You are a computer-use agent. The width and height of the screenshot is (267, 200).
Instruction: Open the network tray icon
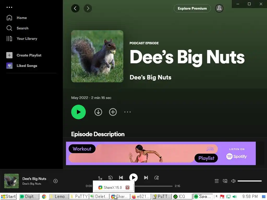pyautogui.click(x=228, y=197)
